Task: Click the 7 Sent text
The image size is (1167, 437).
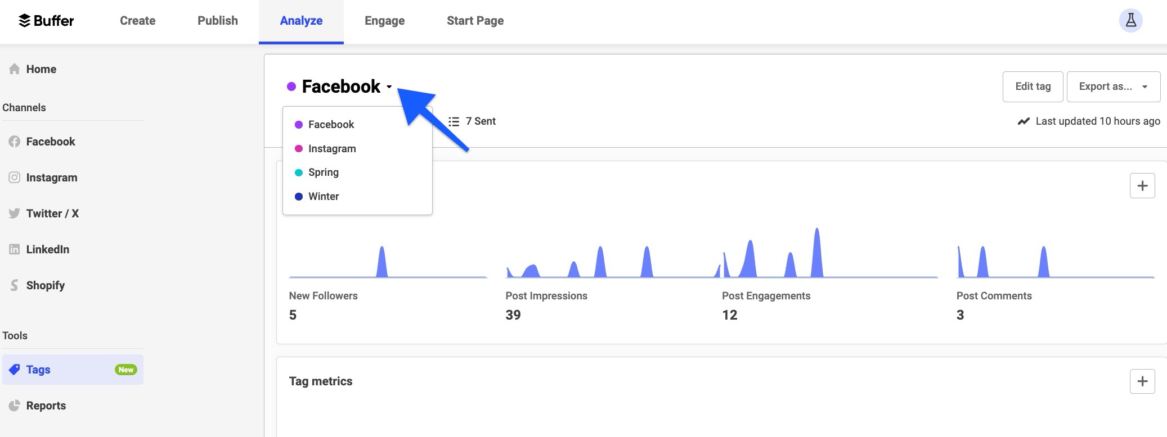Action: 481,121
